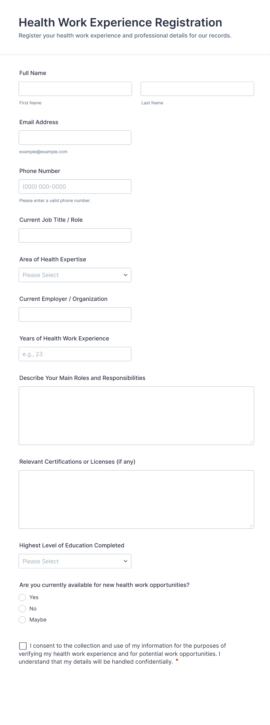Click the Main Roles and Responsibilities text area

pyautogui.click(x=136, y=415)
